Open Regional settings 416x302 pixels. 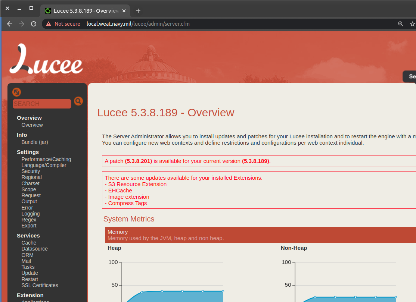(x=32, y=177)
